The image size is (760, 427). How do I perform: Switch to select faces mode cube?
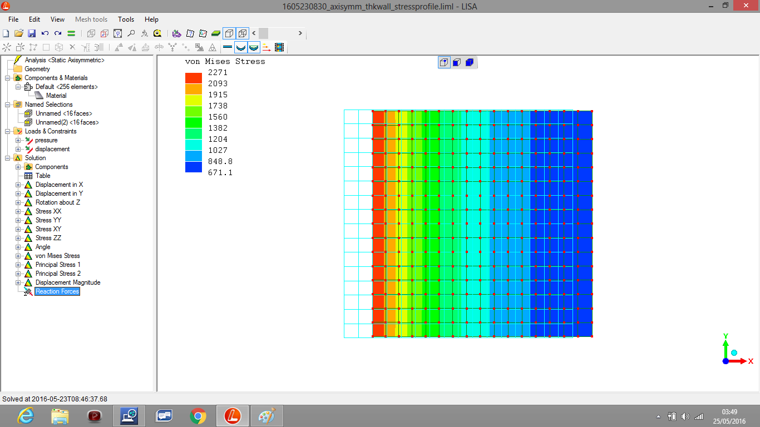457,62
